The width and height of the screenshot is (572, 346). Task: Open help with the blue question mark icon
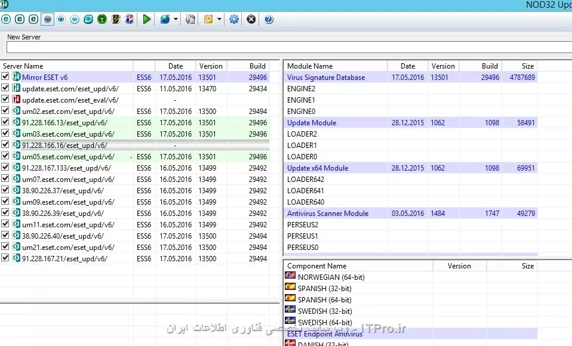click(x=269, y=19)
